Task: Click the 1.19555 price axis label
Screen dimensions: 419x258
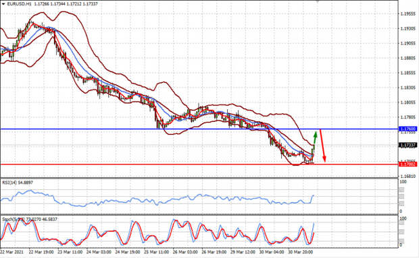Action: pyautogui.click(x=408, y=14)
